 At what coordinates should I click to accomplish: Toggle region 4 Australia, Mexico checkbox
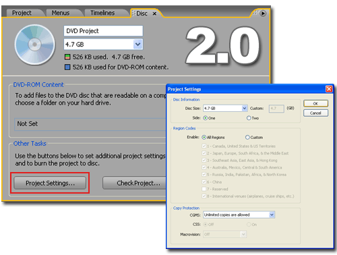204,167
